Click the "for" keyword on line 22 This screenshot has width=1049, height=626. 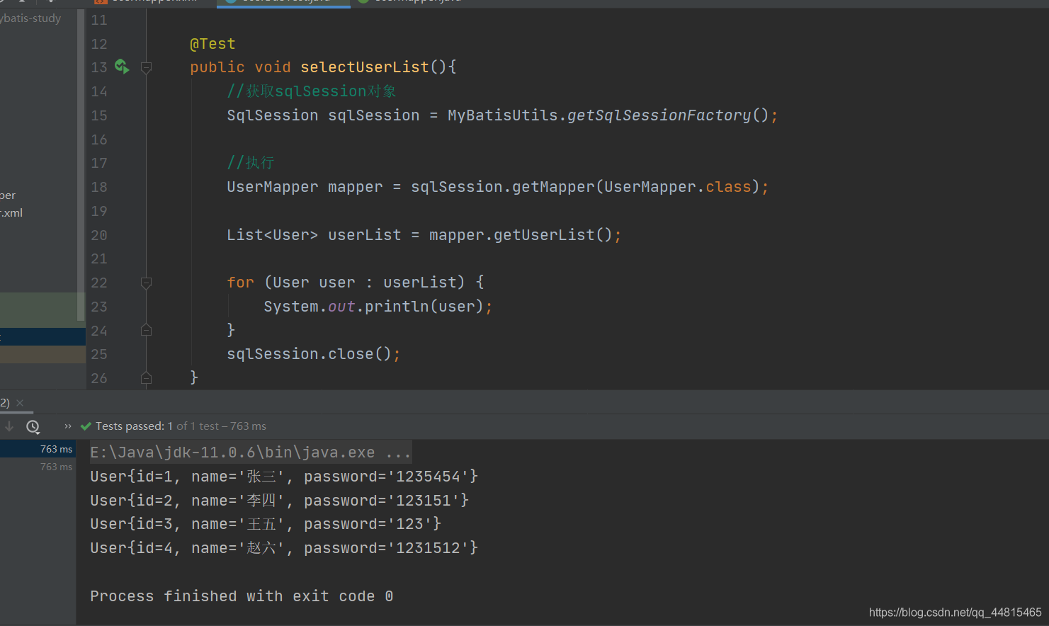[240, 283]
